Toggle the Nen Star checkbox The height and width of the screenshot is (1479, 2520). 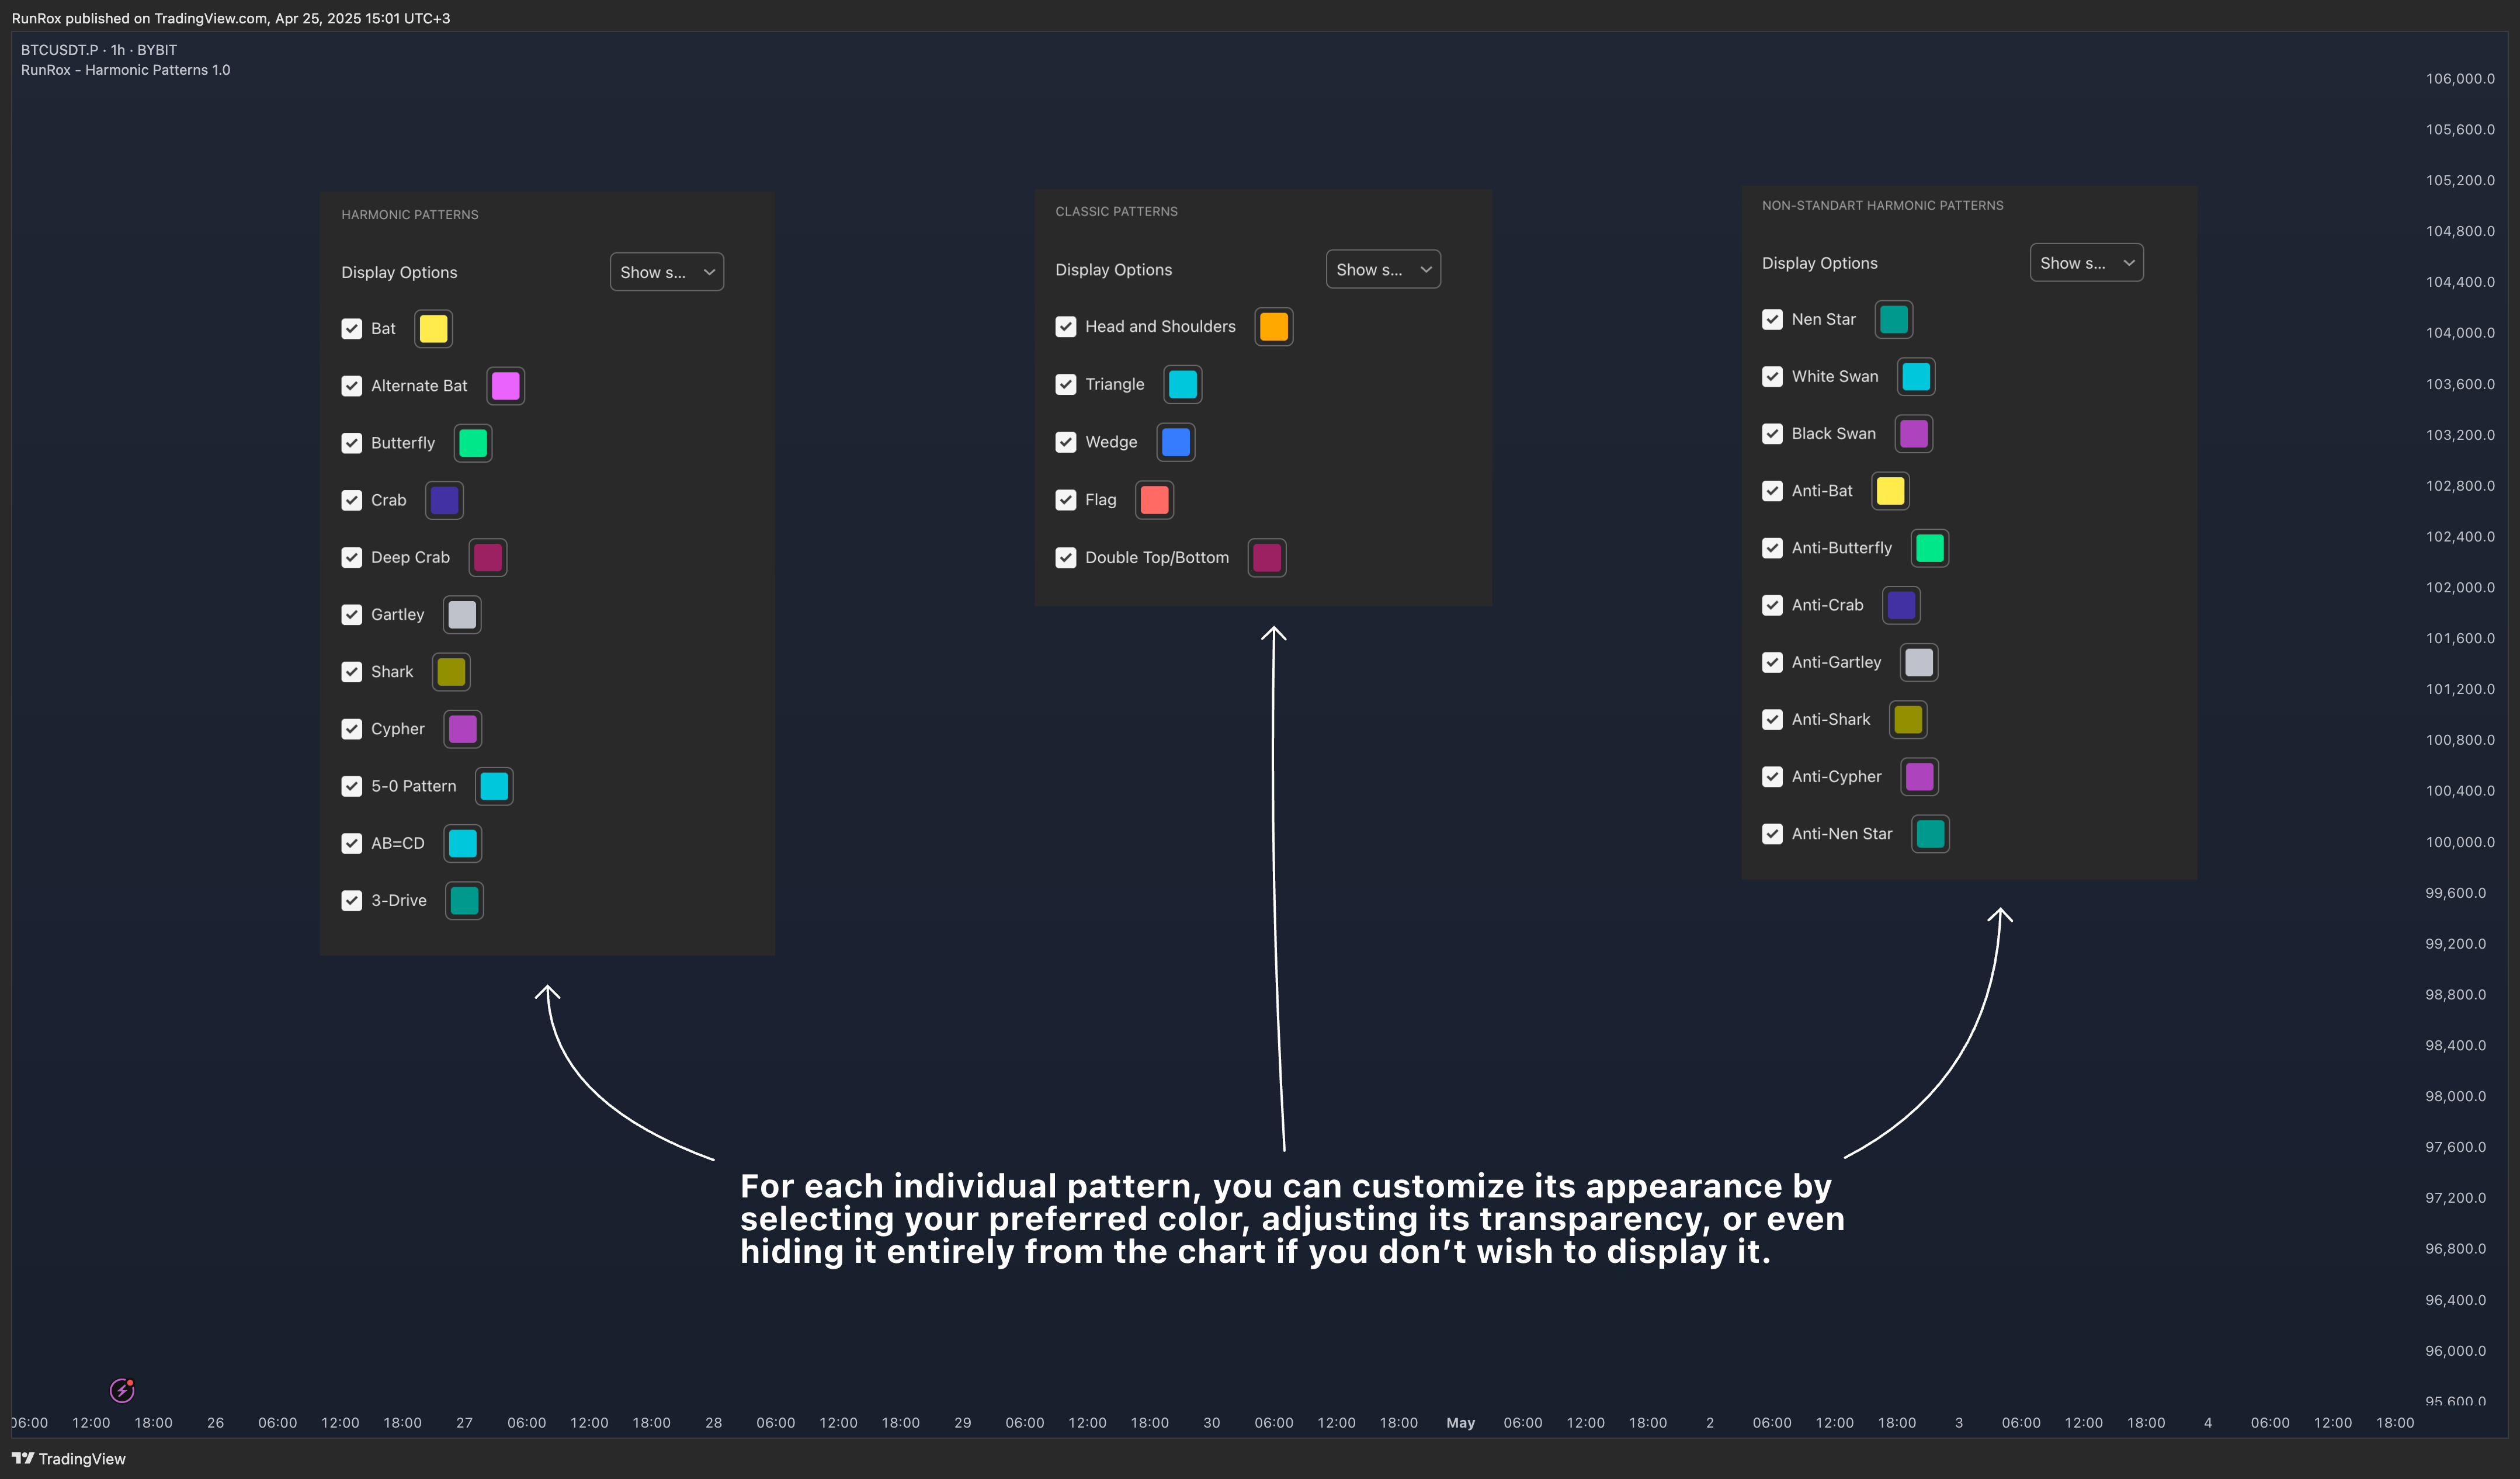(1772, 320)
